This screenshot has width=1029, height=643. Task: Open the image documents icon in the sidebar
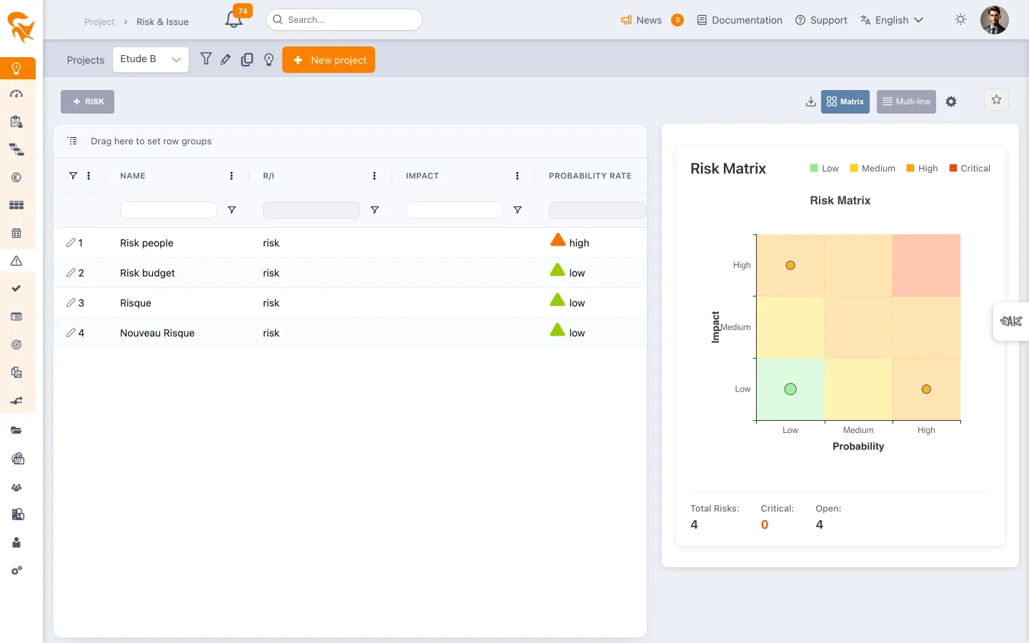point(16,372)
